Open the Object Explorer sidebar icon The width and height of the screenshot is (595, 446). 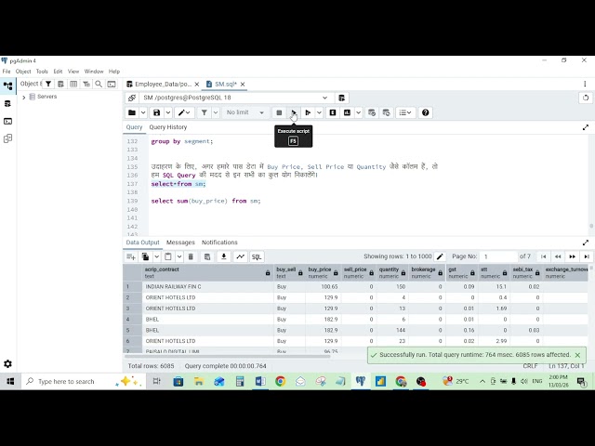coord(8,86)
